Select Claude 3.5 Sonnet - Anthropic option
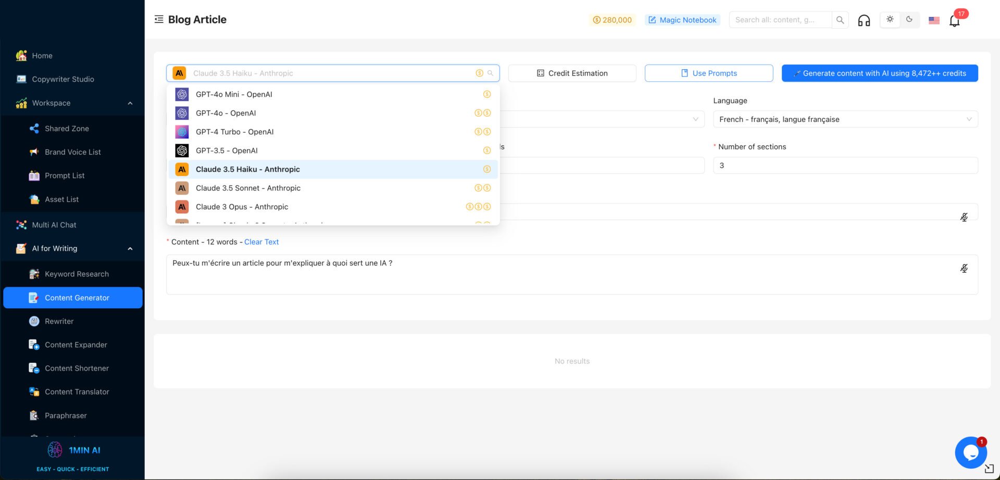The width and height of the screenshot is (1000, 480). tap(333, 188)
